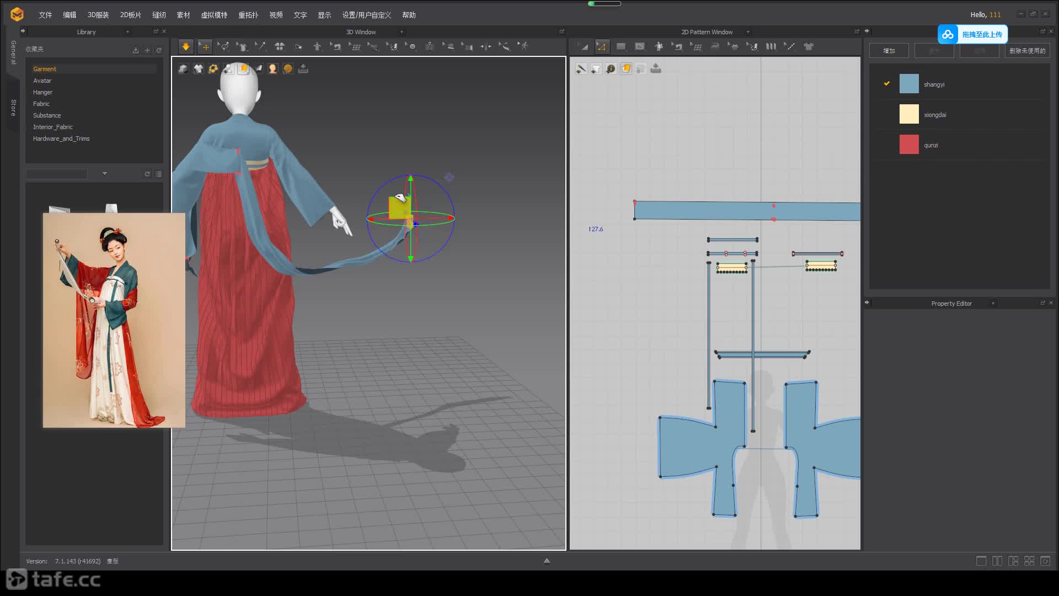This screenshot has width=1059, height=596.
Task: Select the Pin garment tool in 3D toolbar
Action: coord(242,47)
